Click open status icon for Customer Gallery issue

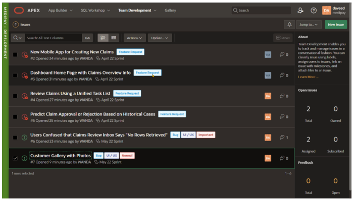pyautogui.click(x=24, y=158)
